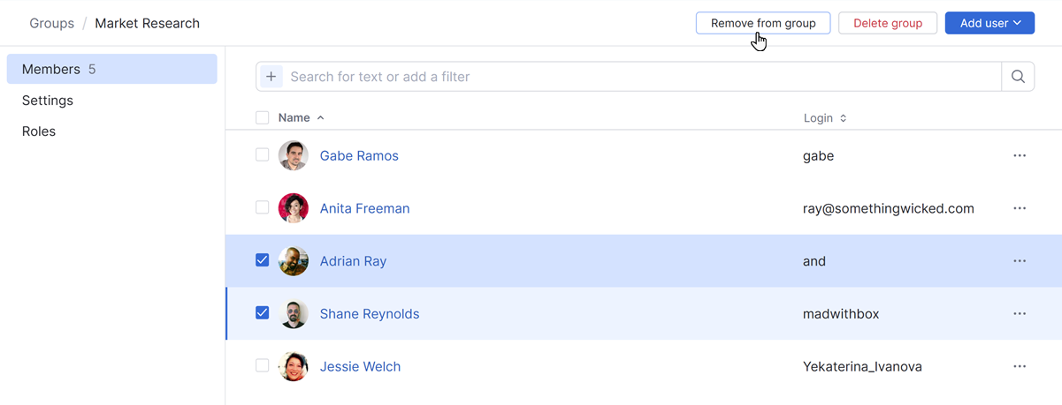
Task: Click the plus add-filter icon
Action: point(271,77)
